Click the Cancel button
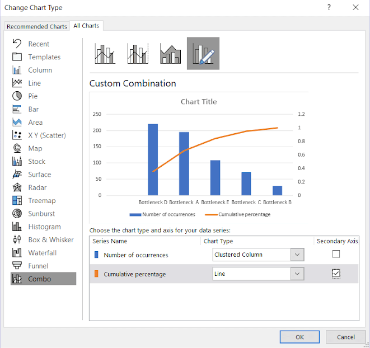The height and width of the screenshot is (348, 370). click(346, 337)
